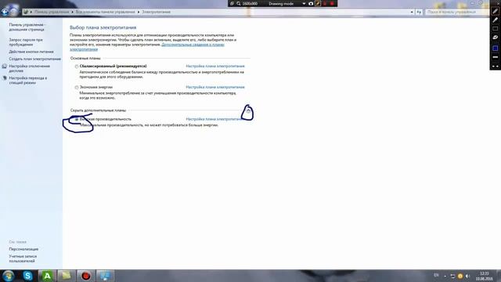Open Skype from the taskbar
The width and height of the screenshot is (501, 282).
pyautogui.click(x=27, y=276)
